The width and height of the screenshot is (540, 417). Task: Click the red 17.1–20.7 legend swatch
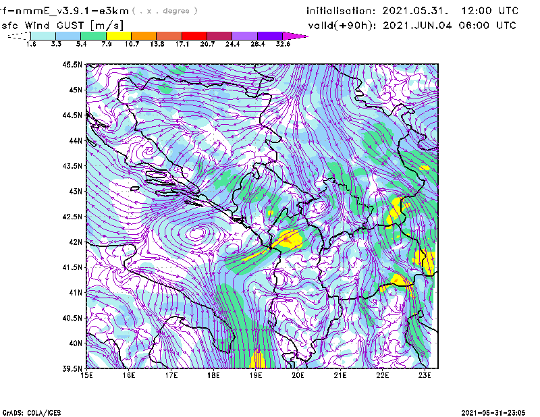pos(194,36)
